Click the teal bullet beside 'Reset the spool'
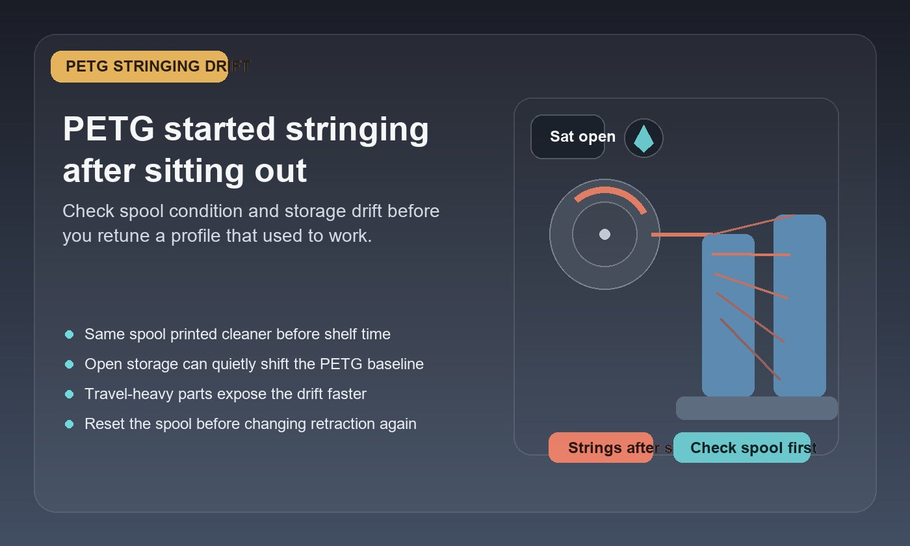Screen dimensions: 910x546 click(x=70, y=424)
